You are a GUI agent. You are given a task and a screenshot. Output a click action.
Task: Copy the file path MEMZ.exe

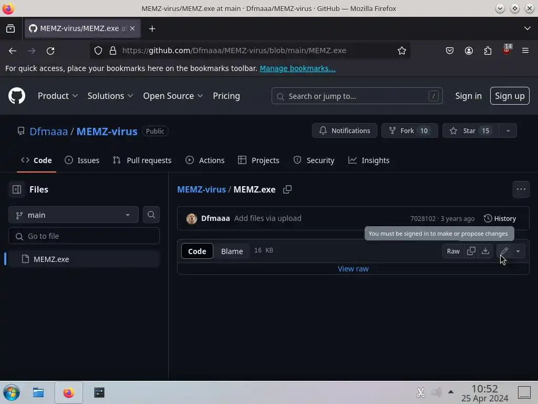(x=287, y=189)
